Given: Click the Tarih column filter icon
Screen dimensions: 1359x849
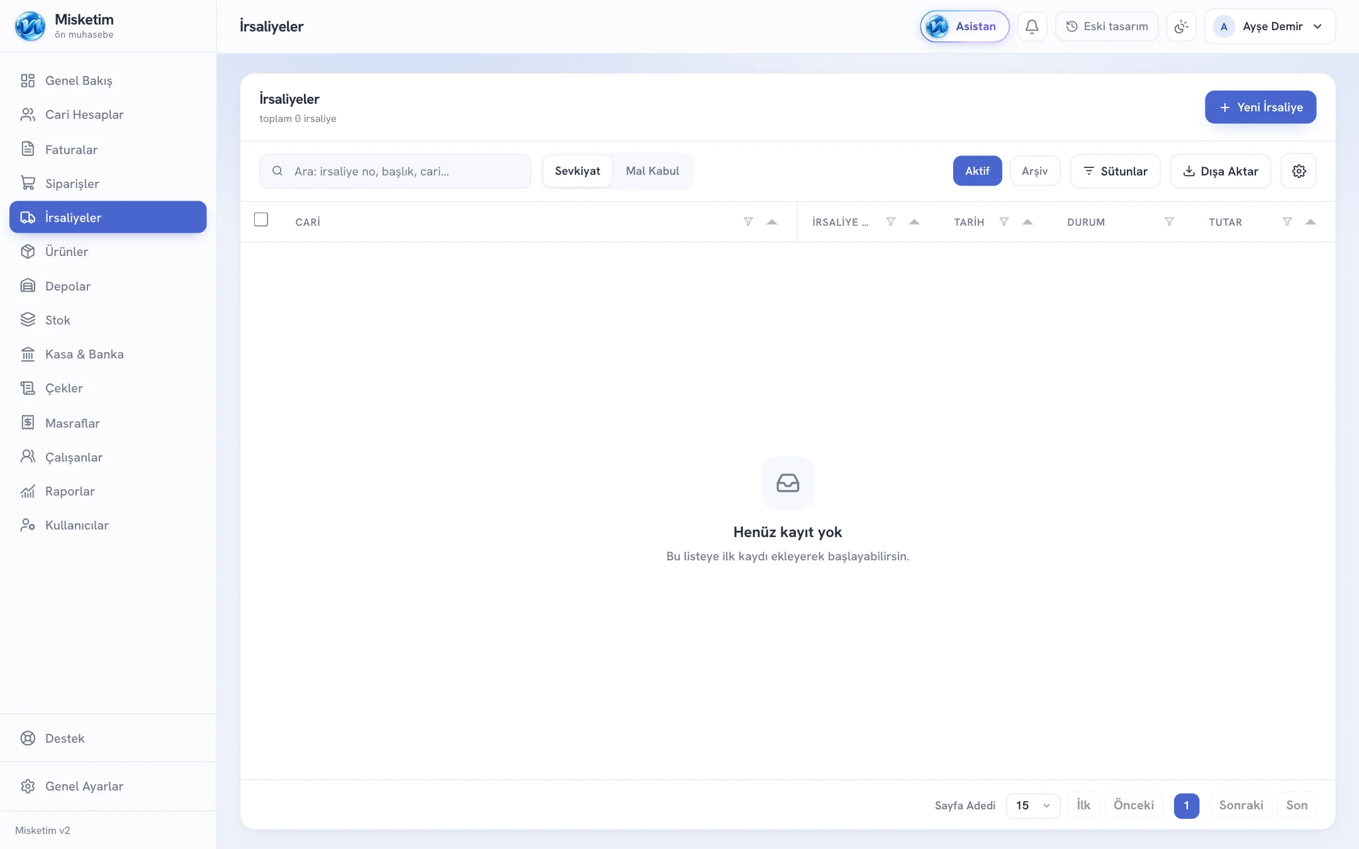Looking at the screenshot, I should [x=1004, y=221].
